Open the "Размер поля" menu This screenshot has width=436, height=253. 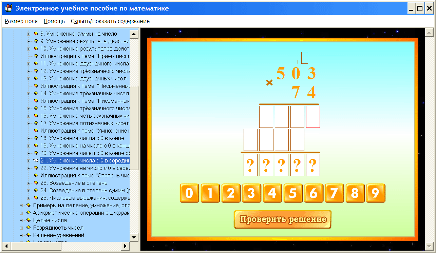pos(21,21)
